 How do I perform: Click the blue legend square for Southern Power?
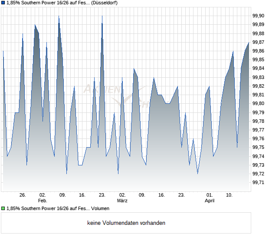coord(3,3)
